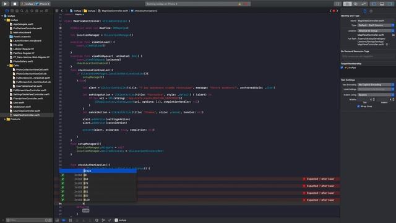Collapse the ioxApp group folder
The height and width of the screenshot is (223, 396).
(x=5, y=20)
